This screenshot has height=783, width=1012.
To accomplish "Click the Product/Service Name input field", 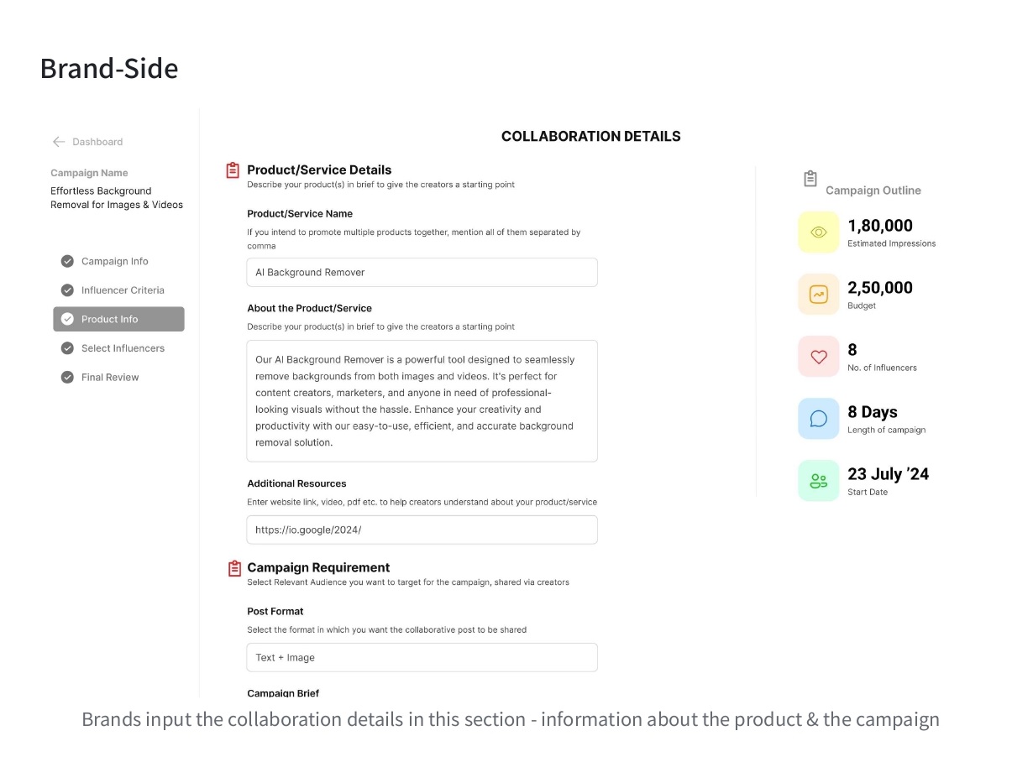I will (422, 273).
